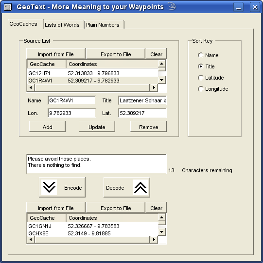Click the Decode double-up-arrow icon
The height and width of the screenshot is (263, 263).
tap(140, 187)
